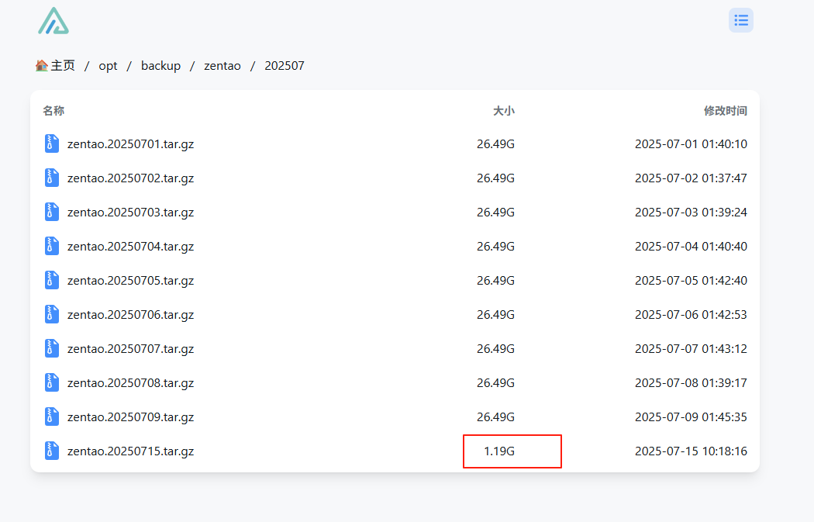Open file zentao.20250702.tar.gz
This screenshot has width=814, height=522.
click(131, 178)
